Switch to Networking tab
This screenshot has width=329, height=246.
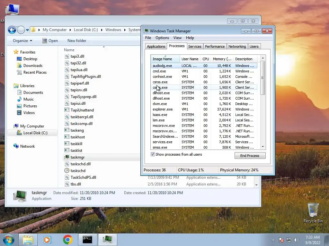pos(237,46)
